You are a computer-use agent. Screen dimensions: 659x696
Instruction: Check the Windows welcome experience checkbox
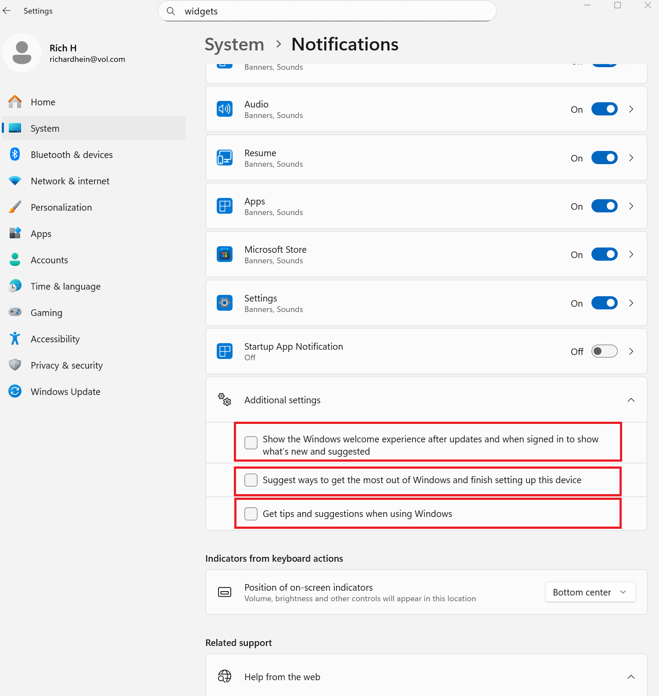point(251,443)
